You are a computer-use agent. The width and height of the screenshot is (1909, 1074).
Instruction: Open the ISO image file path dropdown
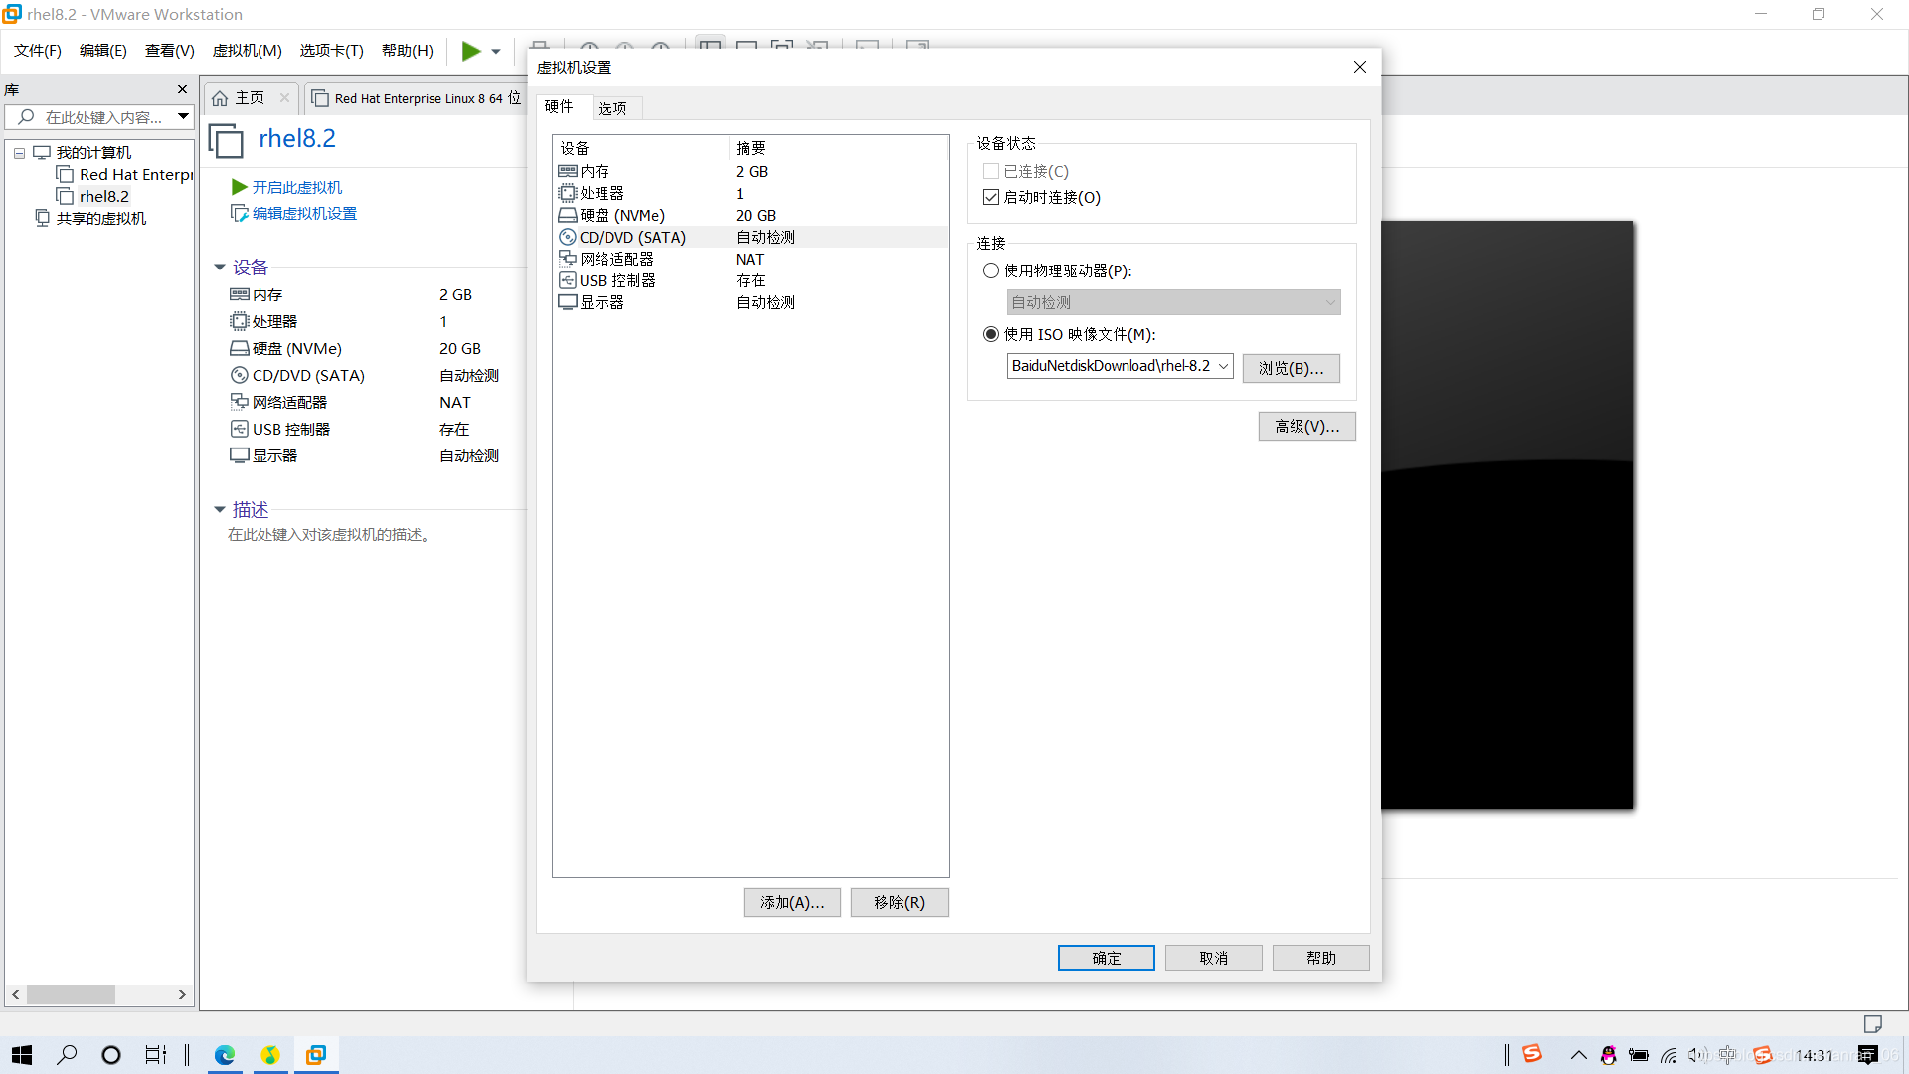click(1223, 366)
